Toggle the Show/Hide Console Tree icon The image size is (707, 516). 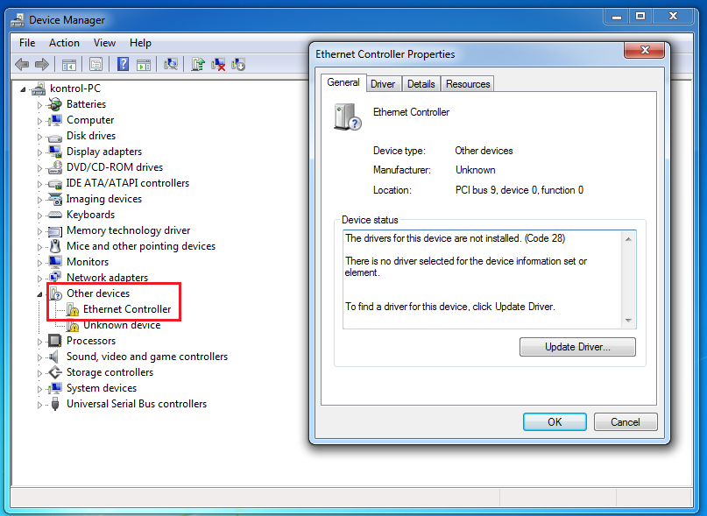click(x=69, y=65)
